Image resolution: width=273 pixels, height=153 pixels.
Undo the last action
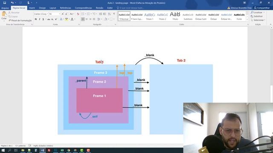tap(12, 3)
